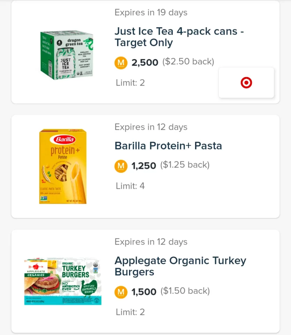
Task: Open the Just Ice Tea 4-pack cans offer title
Action: click(179, 37)
